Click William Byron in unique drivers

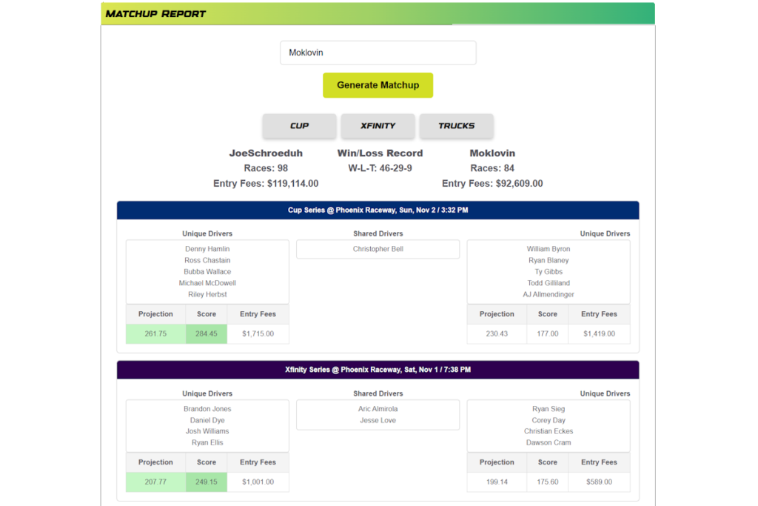click(549, 249)
